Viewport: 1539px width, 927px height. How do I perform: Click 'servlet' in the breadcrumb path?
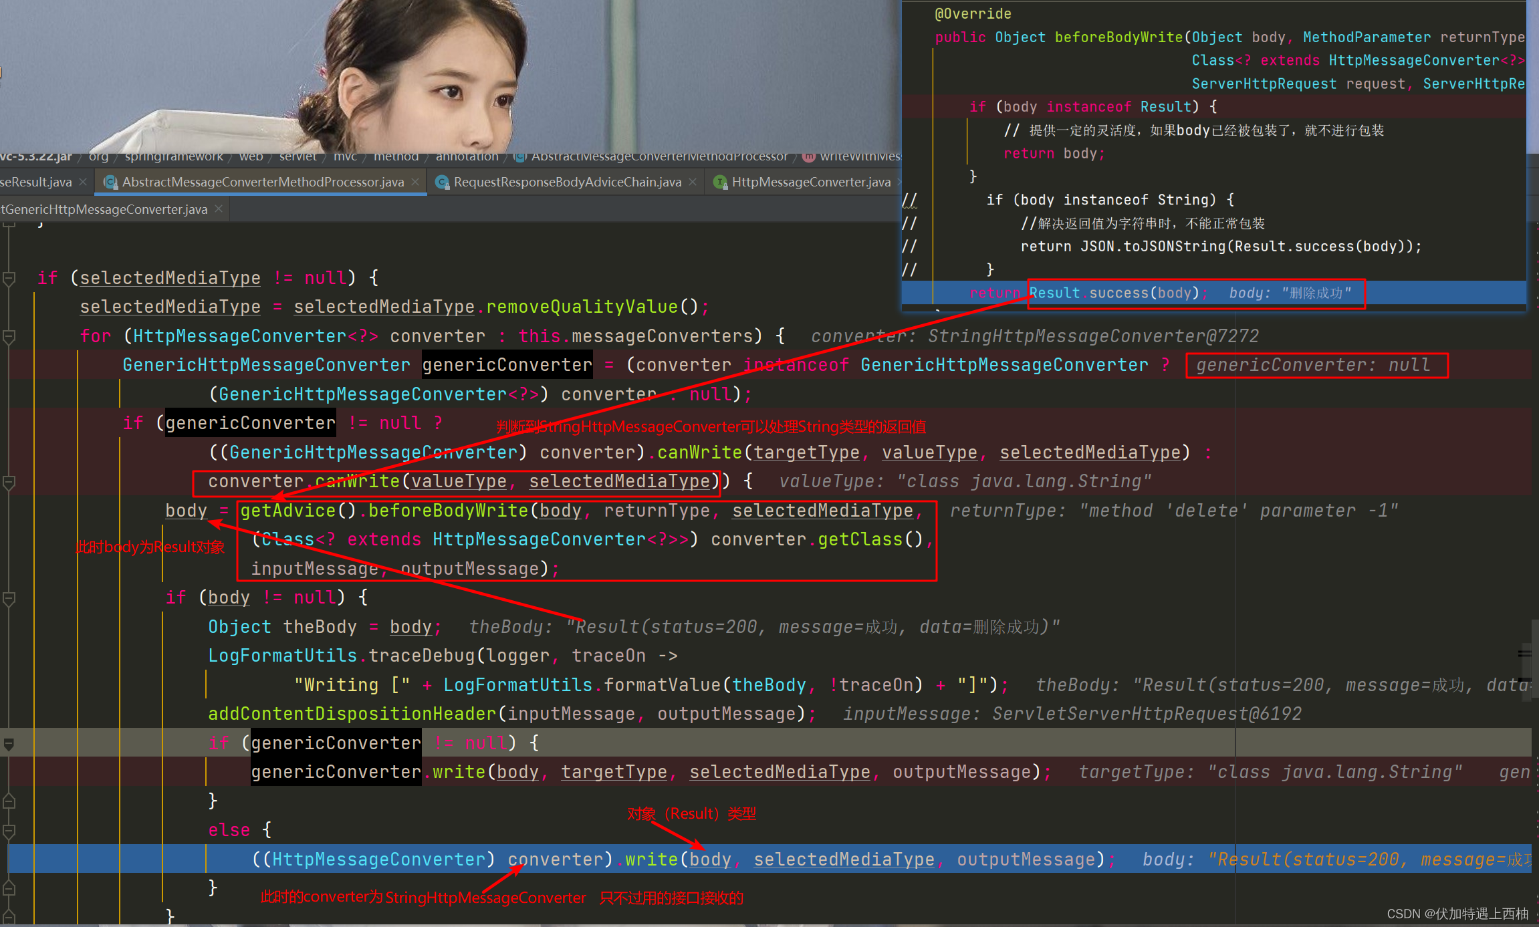point(298,156)
